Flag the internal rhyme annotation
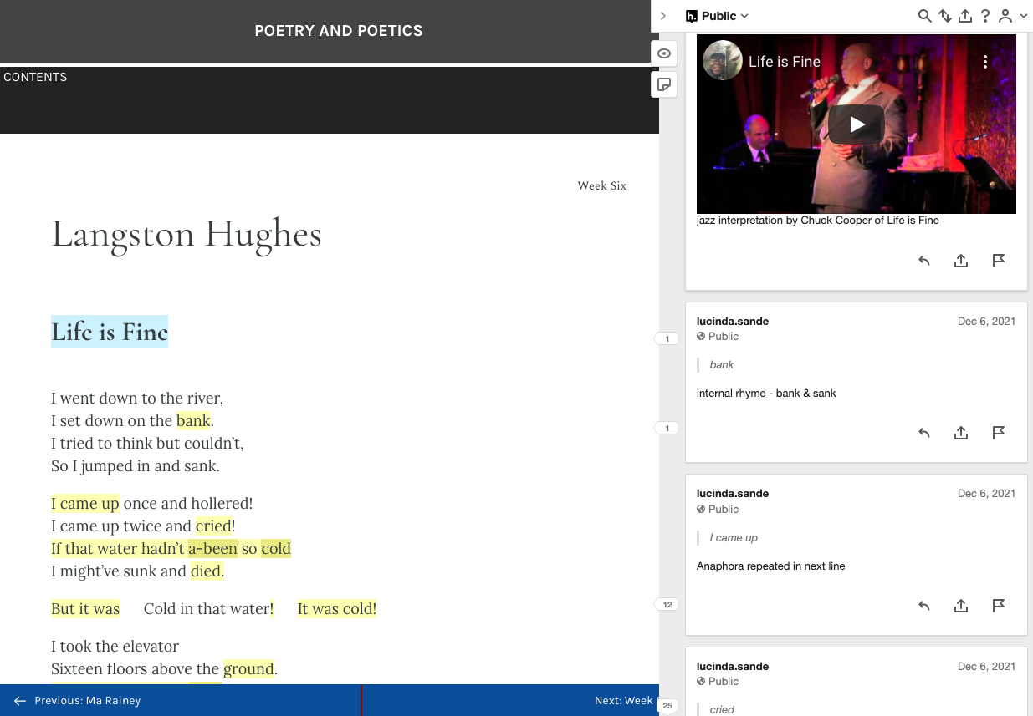1033x716 pixels. click(x=998, y=433)
